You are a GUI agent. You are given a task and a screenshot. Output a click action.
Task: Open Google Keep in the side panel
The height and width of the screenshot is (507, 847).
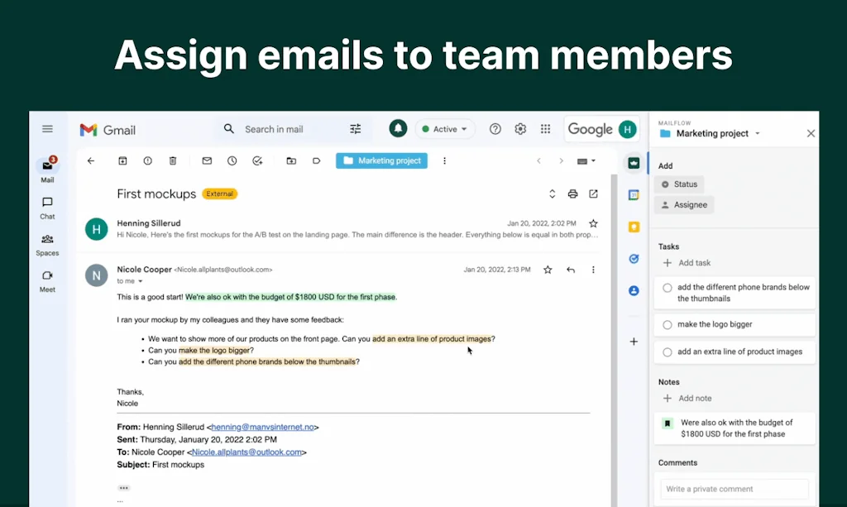(634, 224)
